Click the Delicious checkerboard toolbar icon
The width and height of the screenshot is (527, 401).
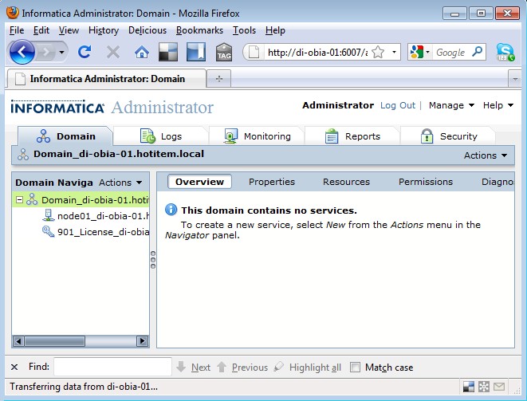tap(168, 52)
